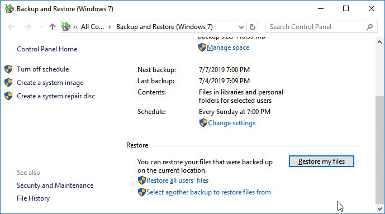Viewport: 385px width, 214px height.
Task: Open Create a system repair disc
Action: [x=56, y=96]
